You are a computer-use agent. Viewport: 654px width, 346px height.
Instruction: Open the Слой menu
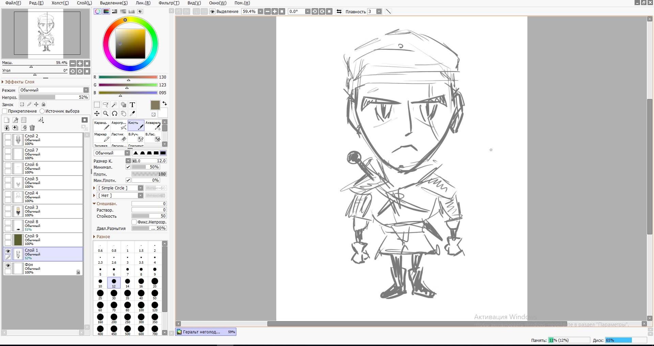84,3
